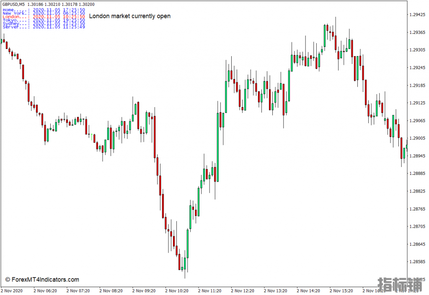Click the '2 Nov 15:20' time label
The width and height of the screenshot is (429, 295).
click(x=341, y=291)
